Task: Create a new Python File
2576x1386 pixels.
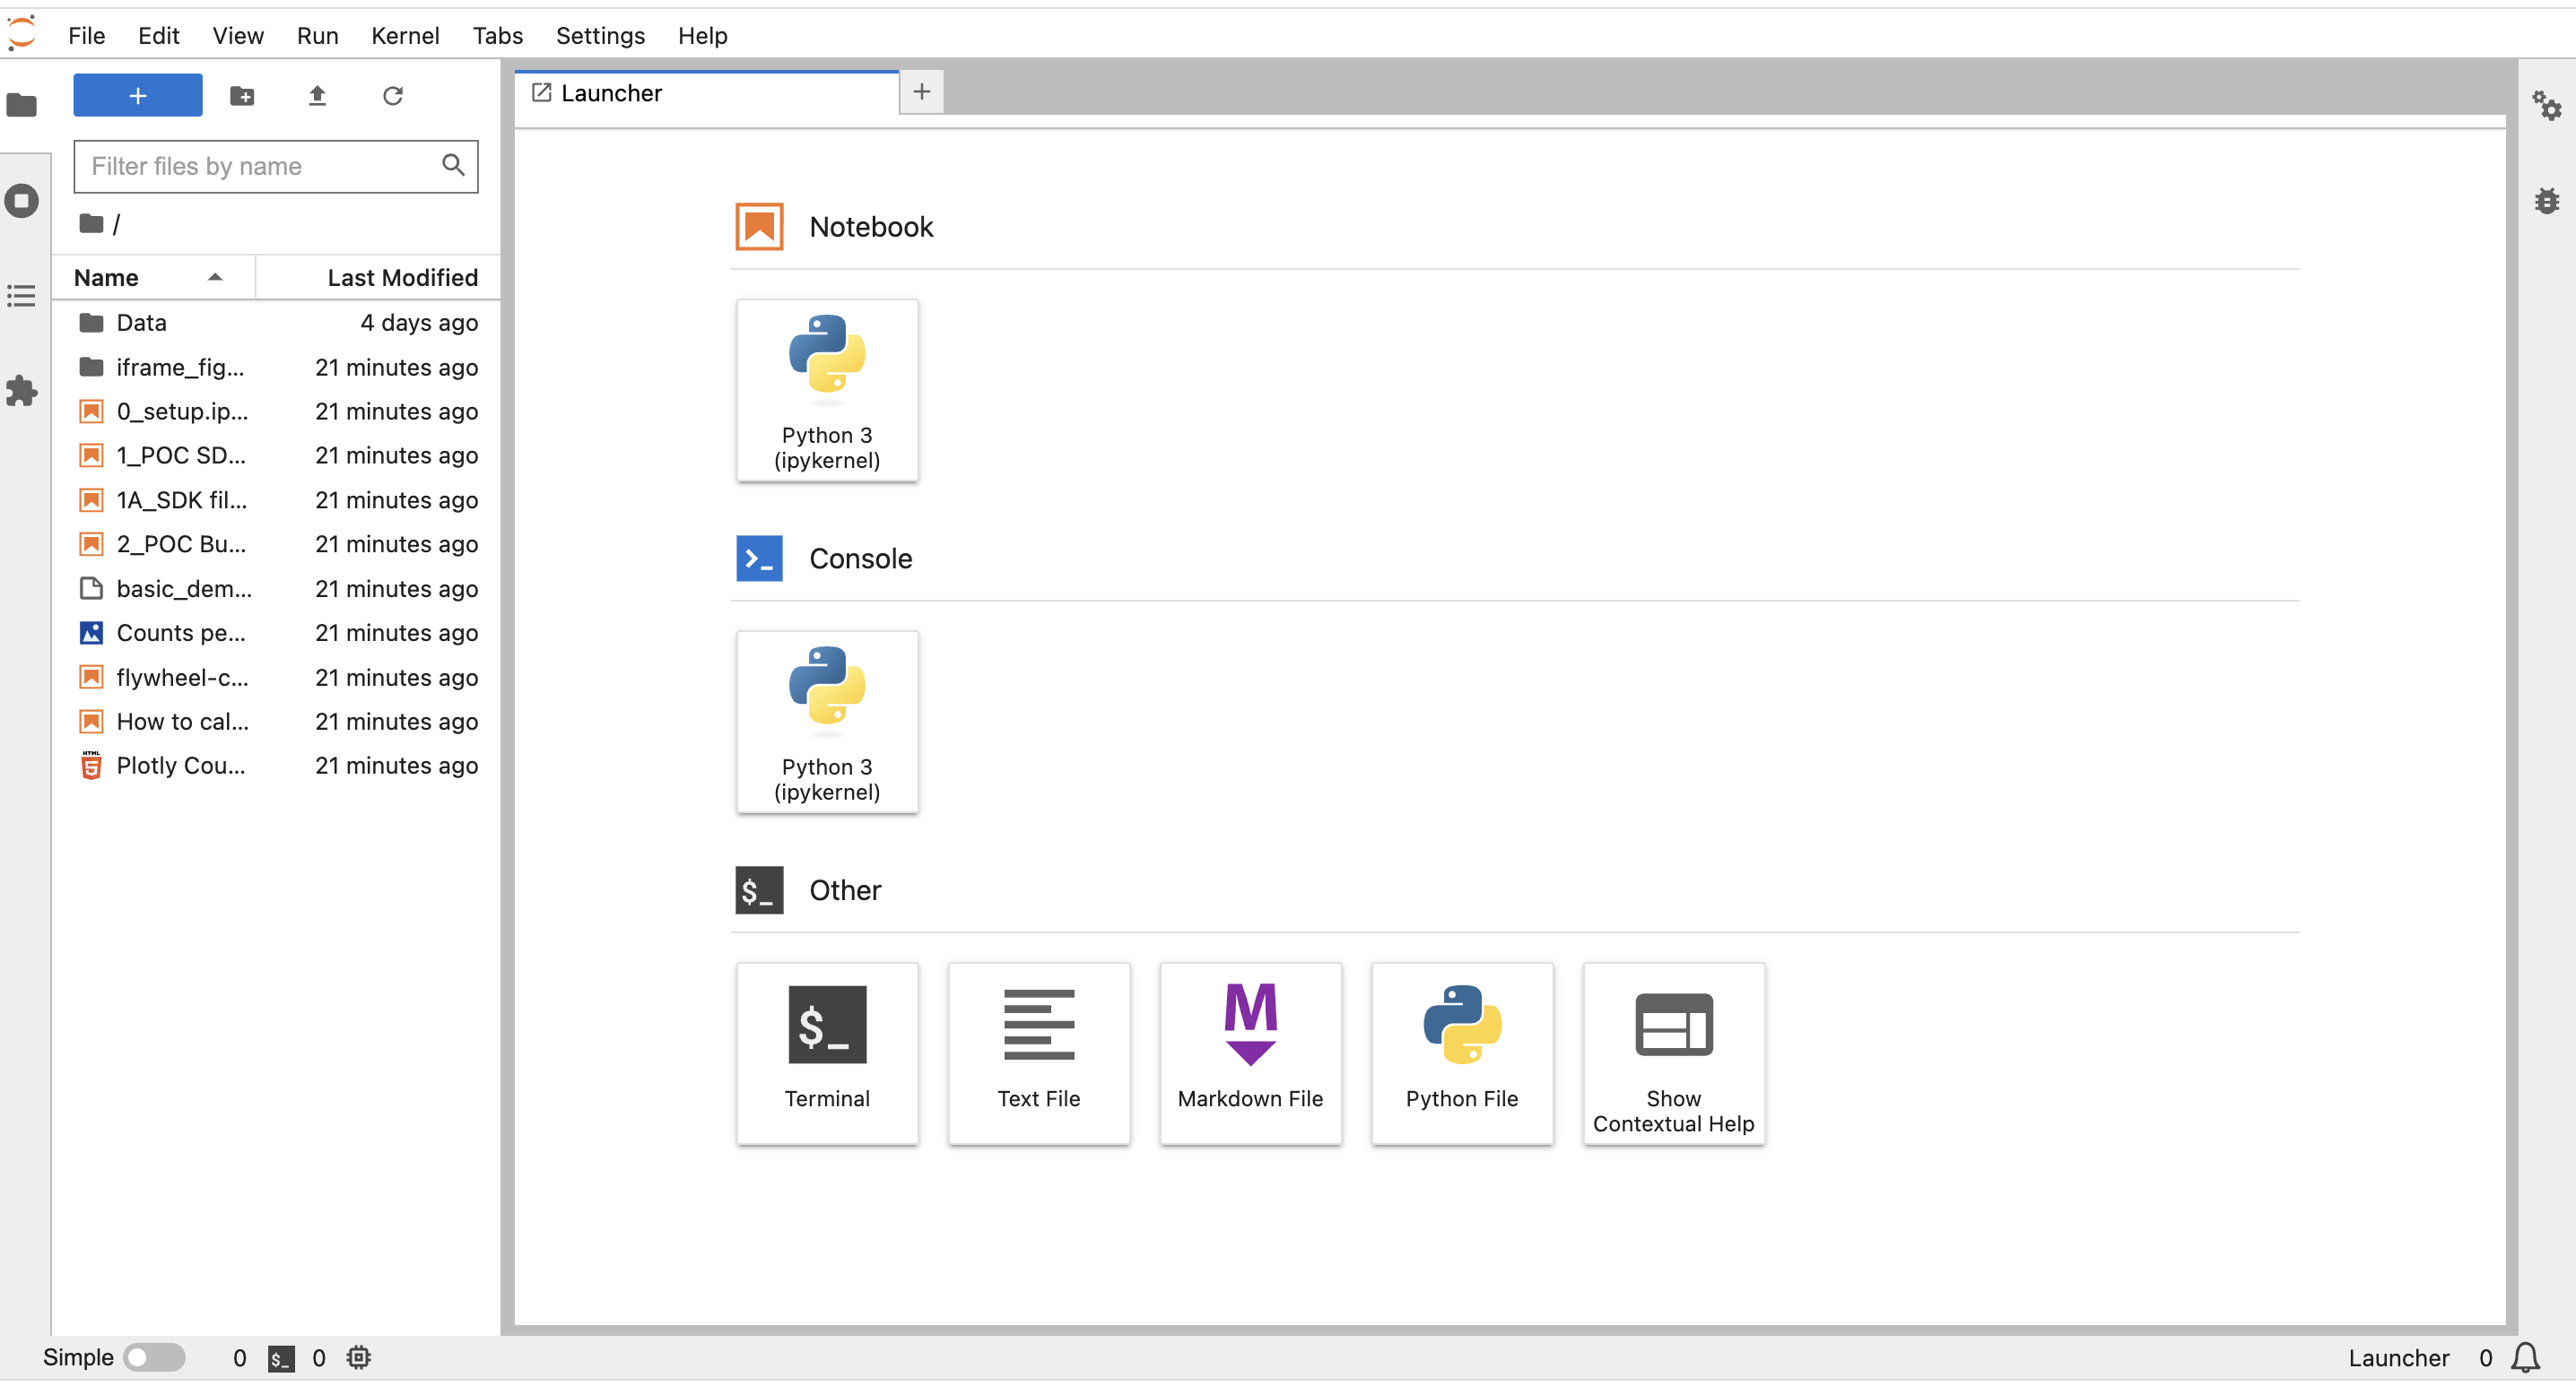Action: (1461, 1053)
